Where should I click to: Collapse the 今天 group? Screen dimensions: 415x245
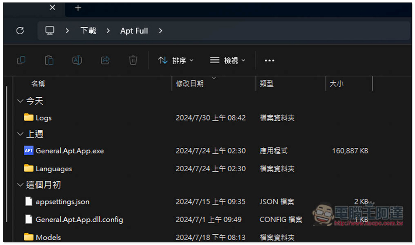tap(20, 101)
